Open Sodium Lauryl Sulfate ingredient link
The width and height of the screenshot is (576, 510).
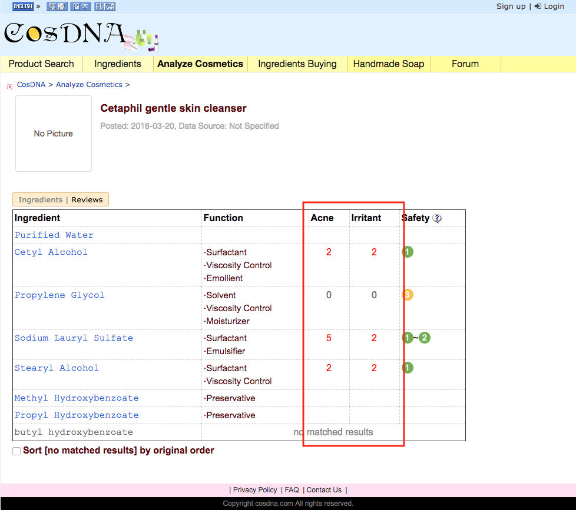coord(74,338)
